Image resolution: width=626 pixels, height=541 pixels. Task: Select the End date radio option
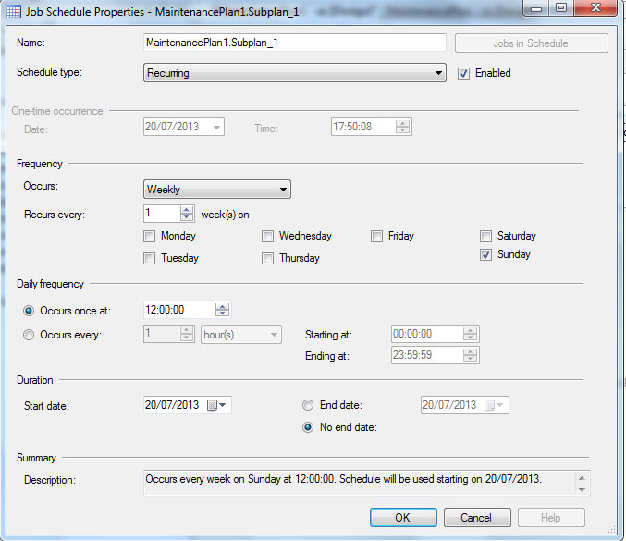point(308,405)
